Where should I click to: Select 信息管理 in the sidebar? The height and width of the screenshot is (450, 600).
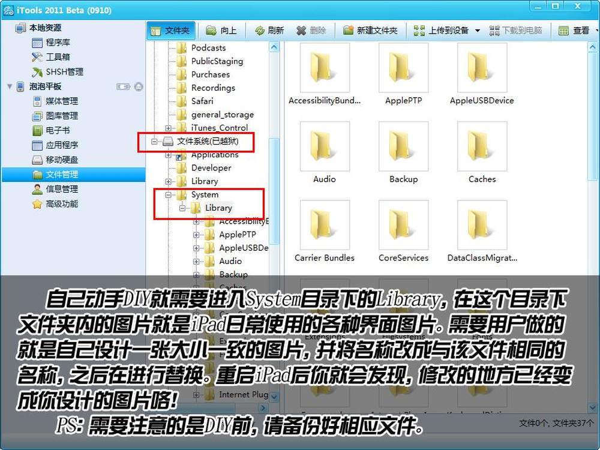point(62,189)
